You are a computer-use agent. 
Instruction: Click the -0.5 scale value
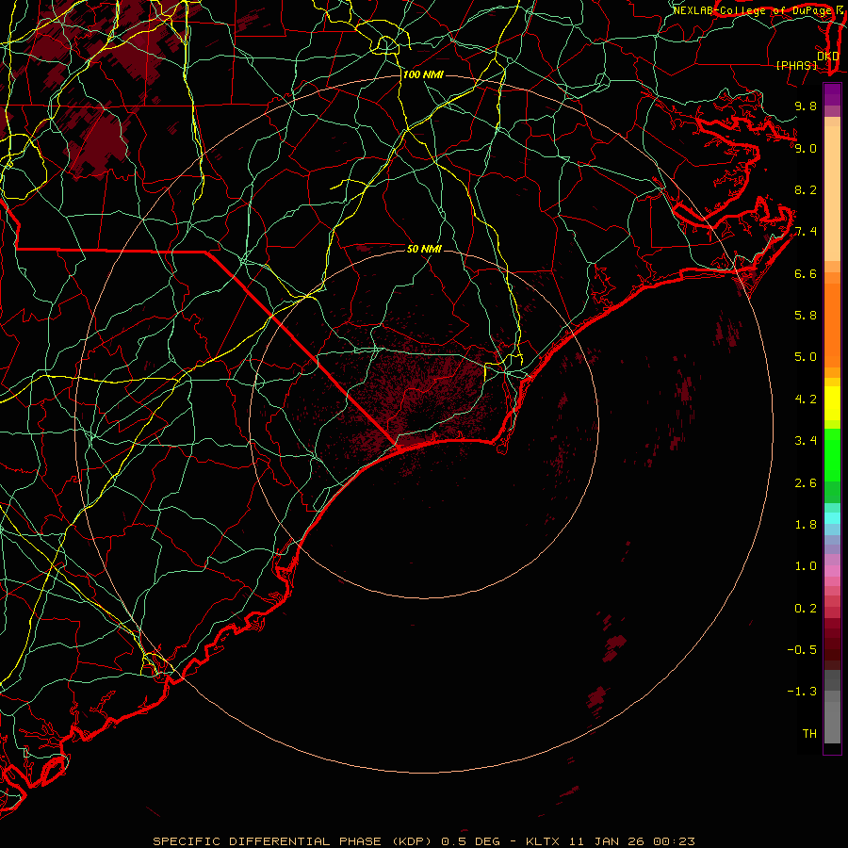click(802, 650)
